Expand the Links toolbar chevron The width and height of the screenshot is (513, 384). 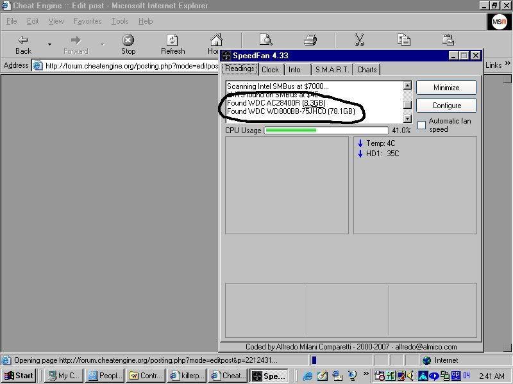(507, 63)
